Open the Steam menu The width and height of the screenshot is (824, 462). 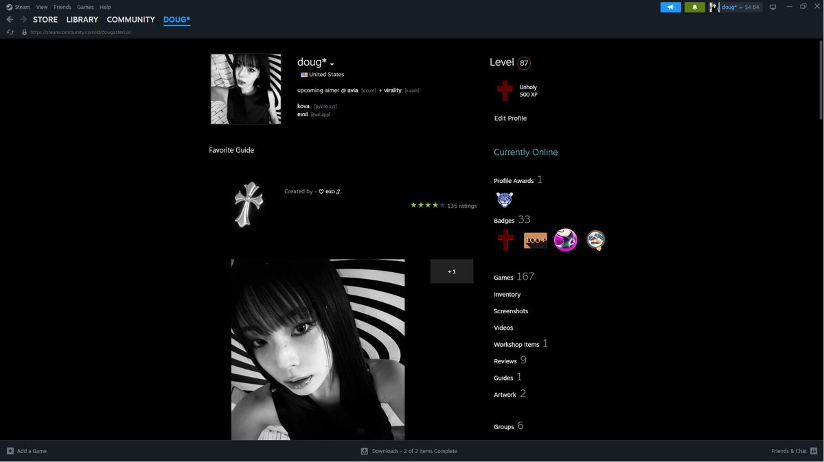23,7
